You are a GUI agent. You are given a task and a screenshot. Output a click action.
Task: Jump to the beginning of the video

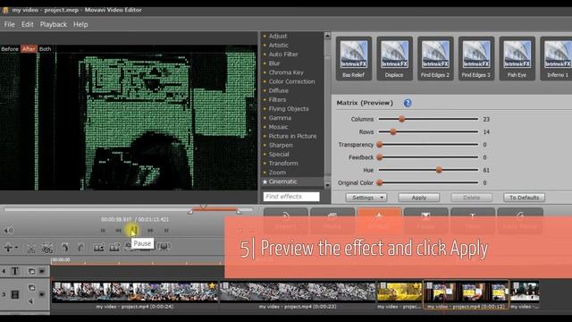coord(103,231)
